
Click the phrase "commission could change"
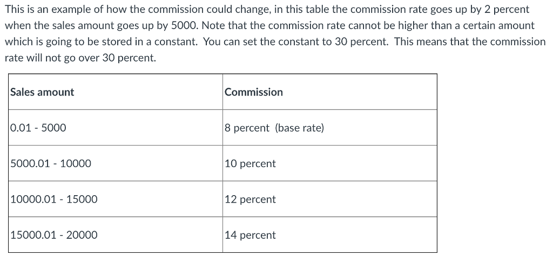tap(209, 10)
